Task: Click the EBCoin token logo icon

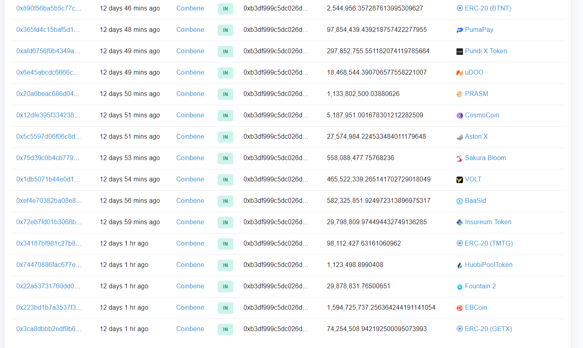Action: pyautogui.click(x=460, y=308)
